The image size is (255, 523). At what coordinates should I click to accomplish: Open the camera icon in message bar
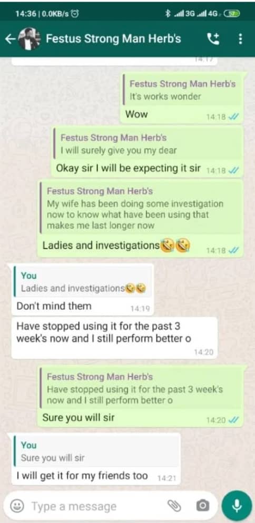[203, 506]
